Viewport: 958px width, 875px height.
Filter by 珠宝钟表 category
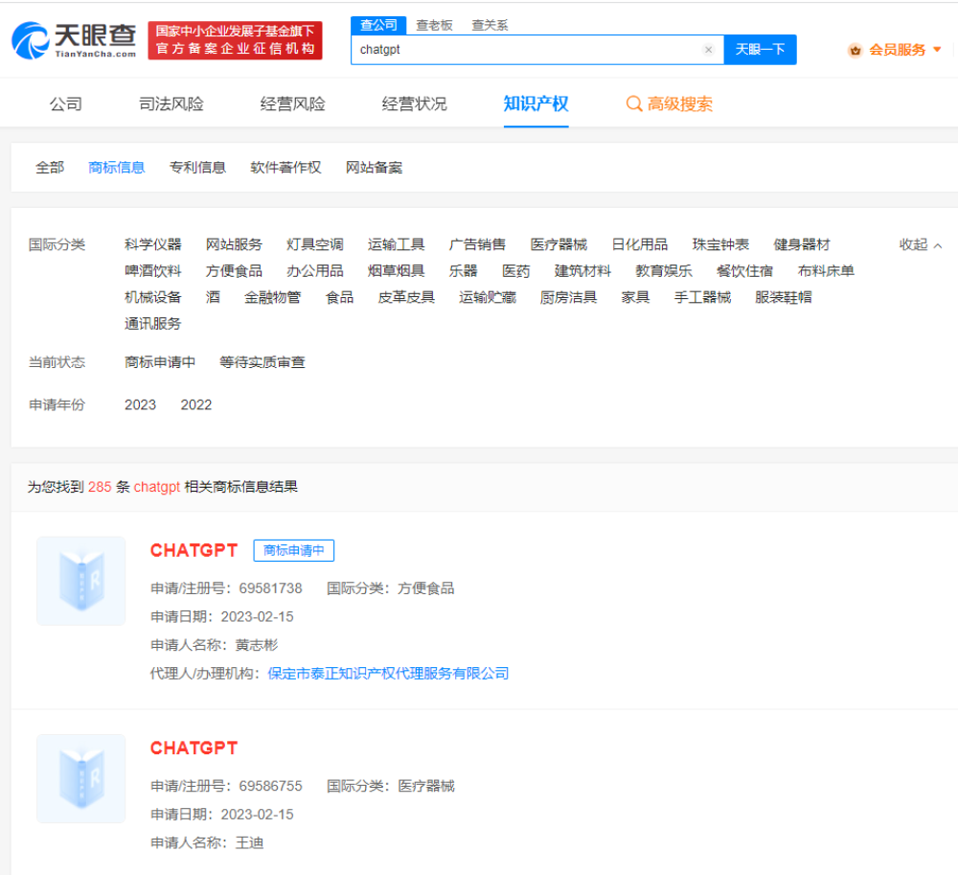point(721,244)
